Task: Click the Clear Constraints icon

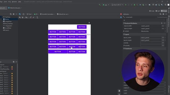Action: [31, 17]
